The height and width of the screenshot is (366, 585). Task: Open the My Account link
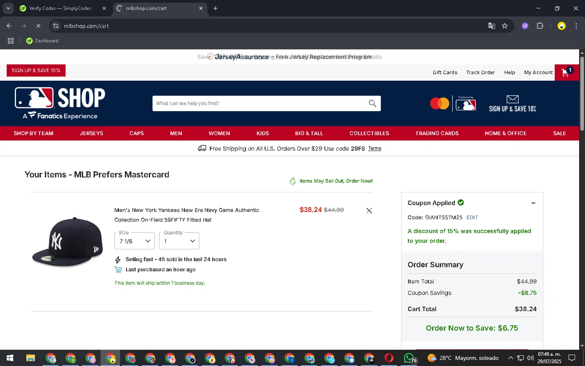coord(538,73)
